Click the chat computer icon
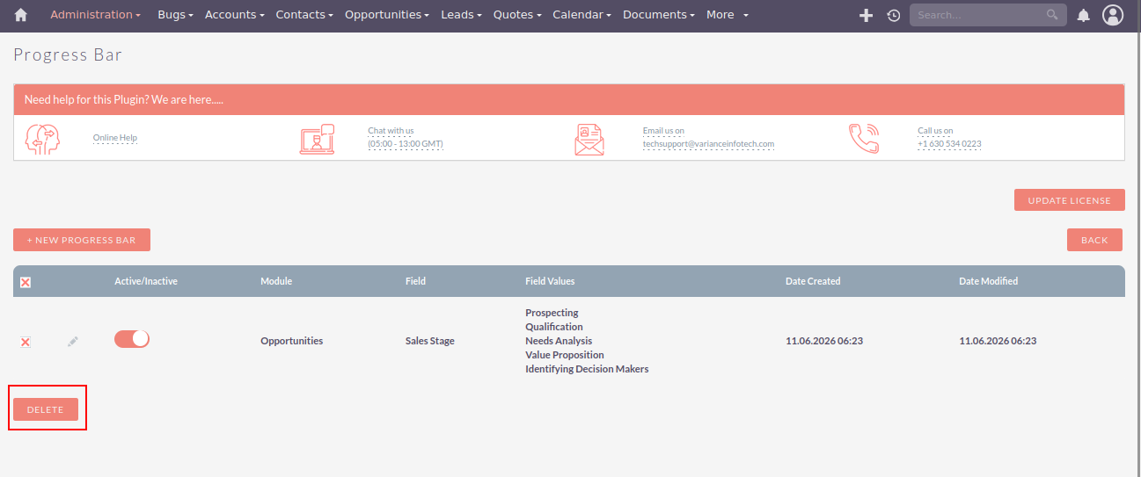The image size is (1141, 477). [x=317, y=139]
